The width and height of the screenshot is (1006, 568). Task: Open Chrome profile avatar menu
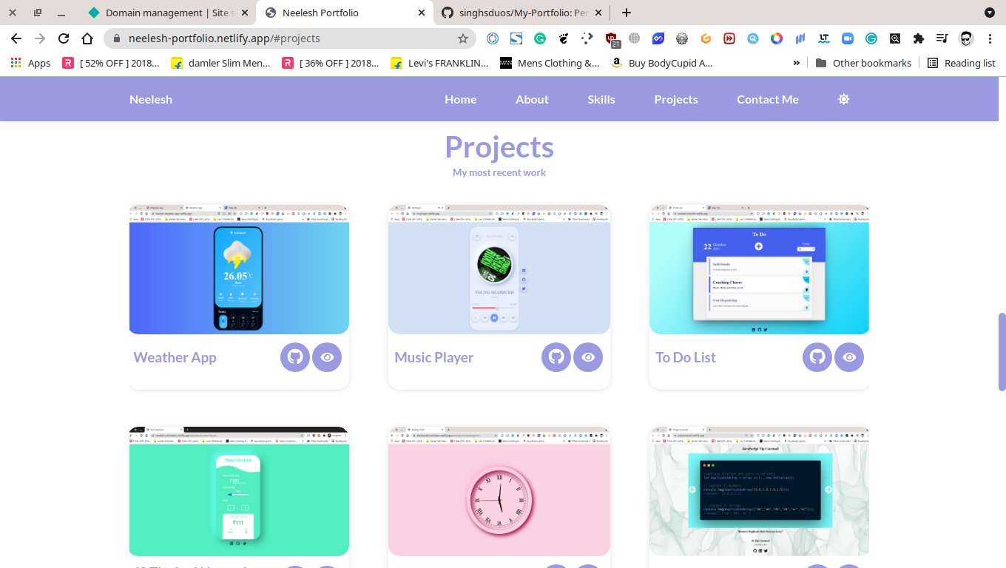click(x=966, y=38)
